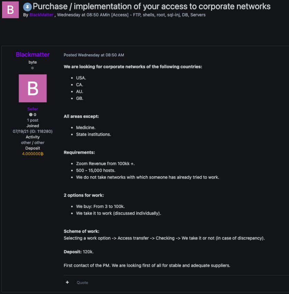Click the 'Posted Wednesday at 08:50 AM' timestamp

pyautogui.click(x=94, y=55)
